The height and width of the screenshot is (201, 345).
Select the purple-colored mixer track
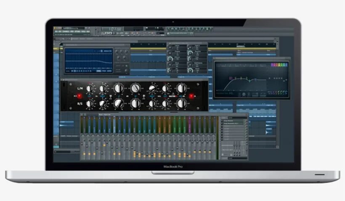[189, 125]
